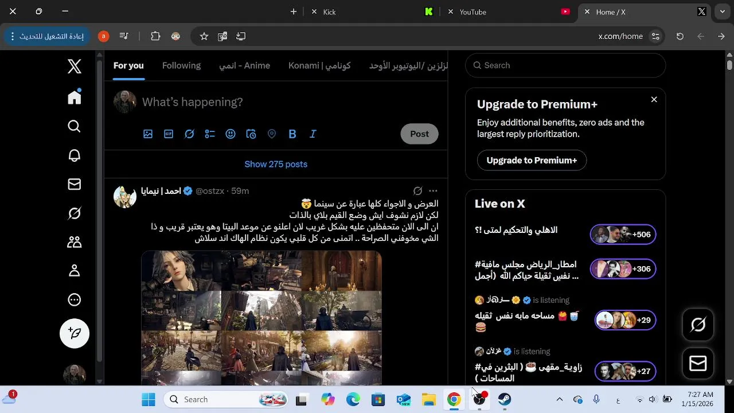734x413 pixels.
Task: Open Steam from the taskbar
Action: (x=504, y=399)
